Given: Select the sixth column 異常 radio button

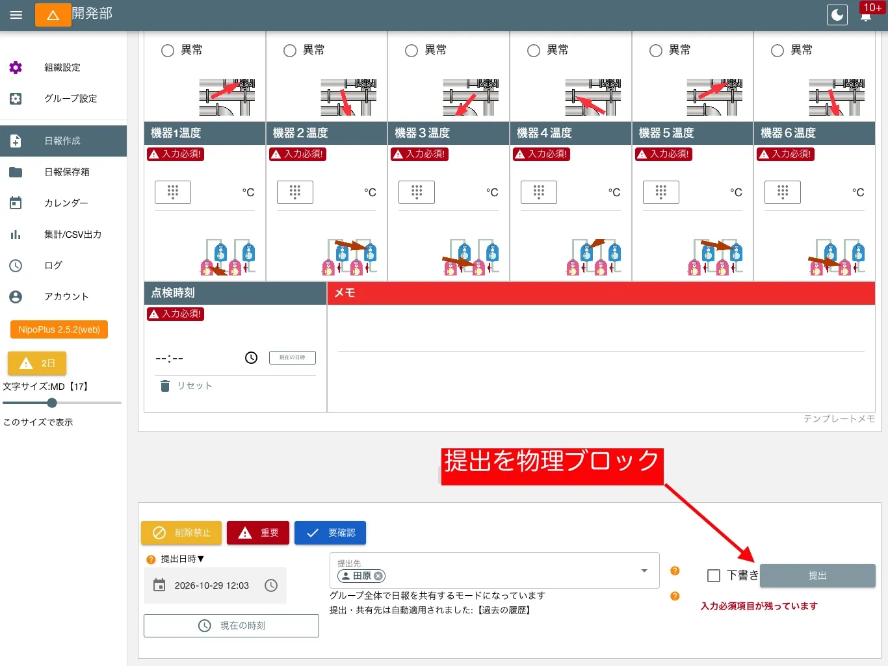Looking at the screenshot, I should coord(777,51).
